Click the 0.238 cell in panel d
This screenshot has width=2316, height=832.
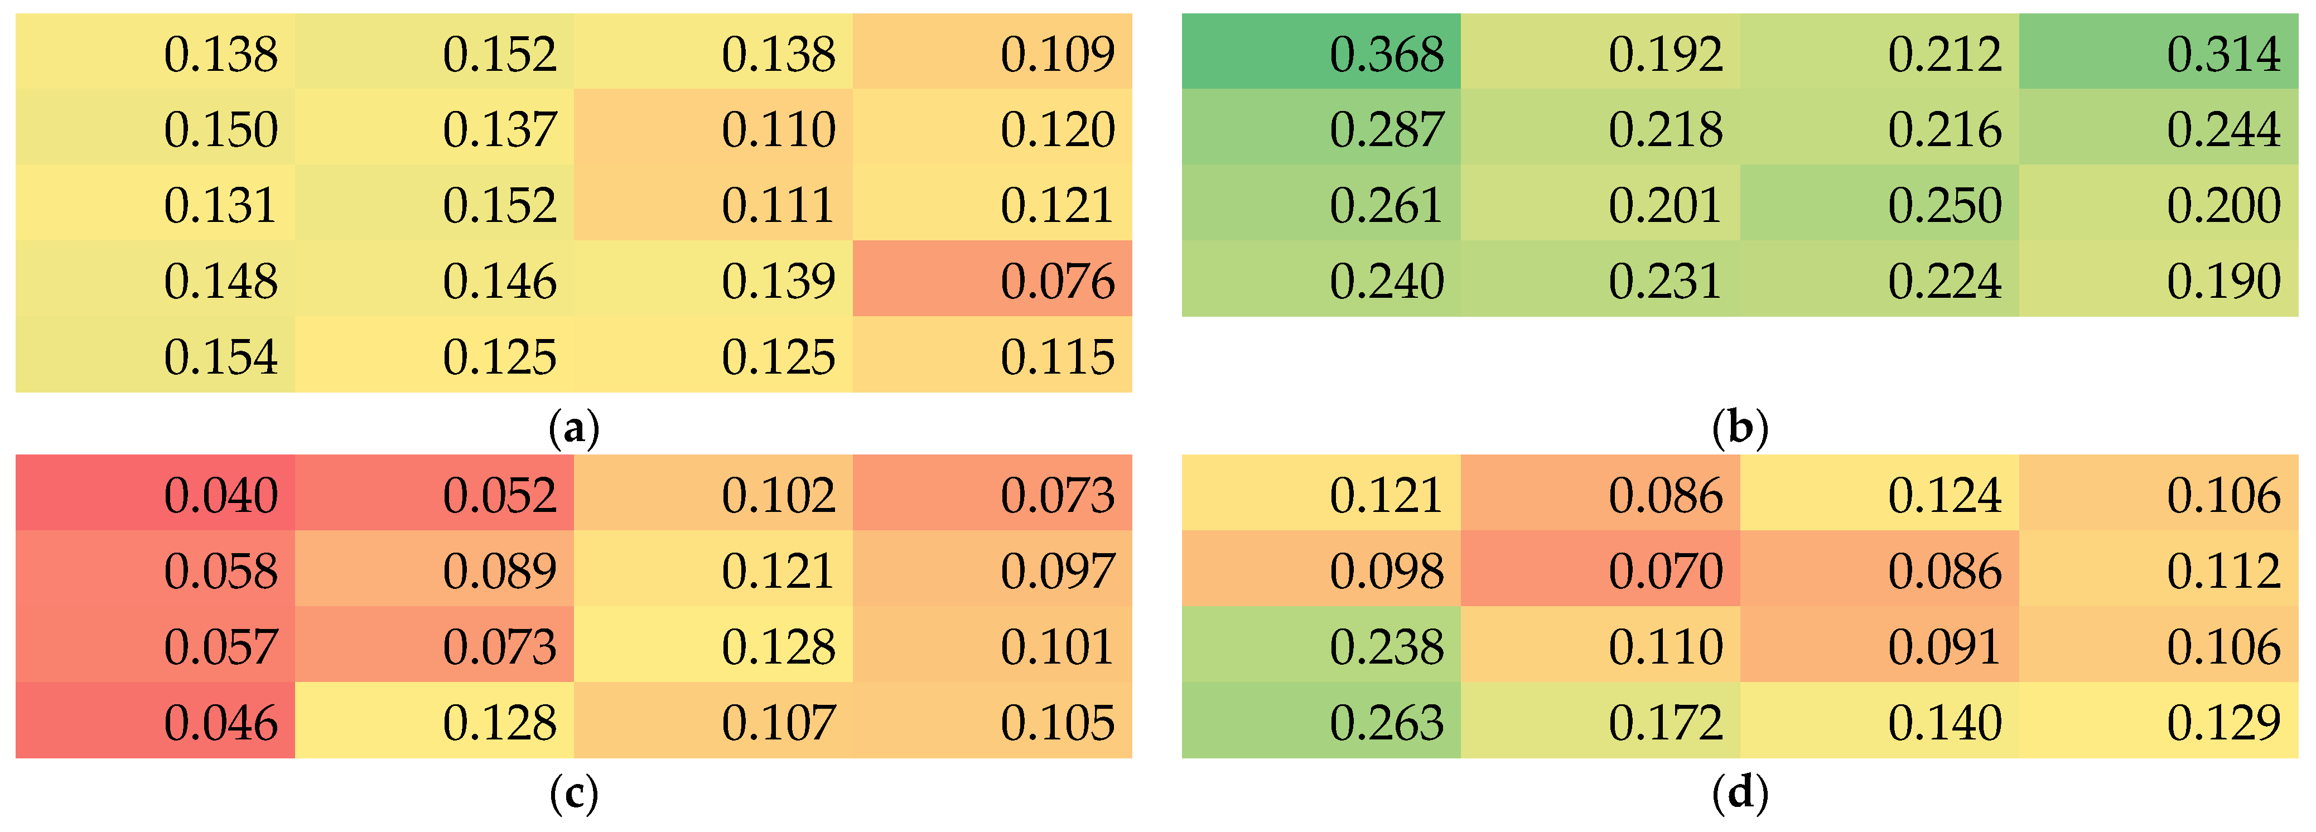[x=1321, y=644]
